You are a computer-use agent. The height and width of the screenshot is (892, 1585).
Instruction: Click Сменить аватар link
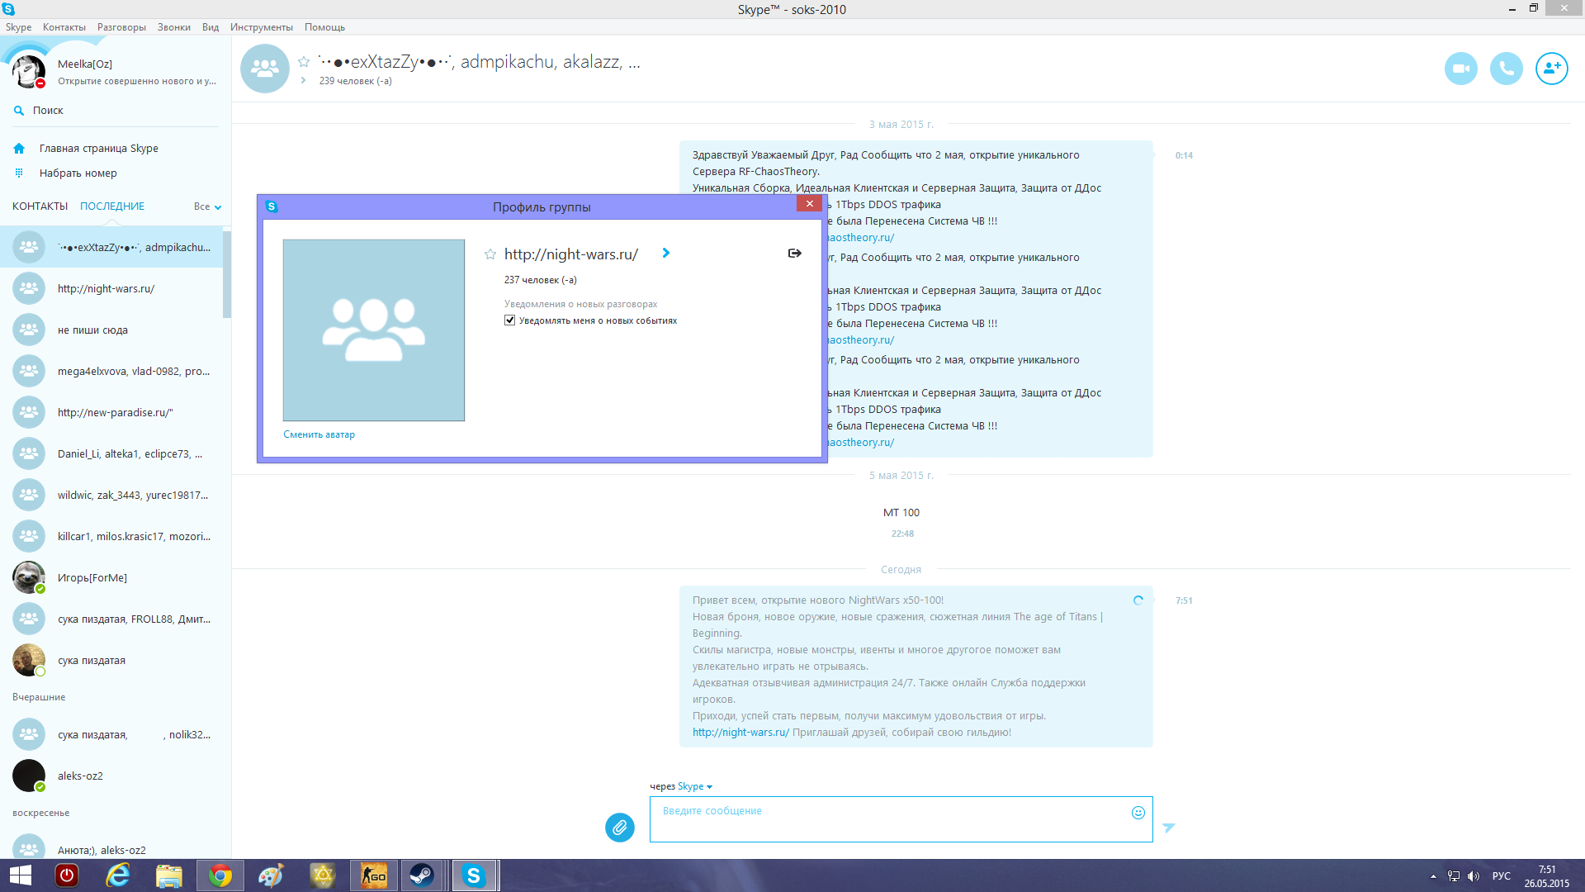(x=319, y=434)
